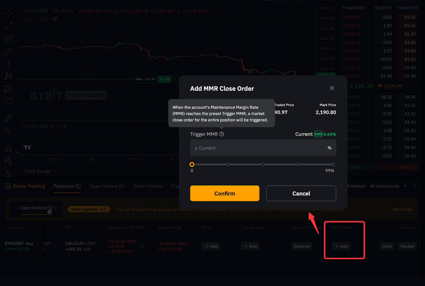Hide the Open Orders (2) tab
Image resolution: width=425 pixels, height=286 pixels.
56,208
